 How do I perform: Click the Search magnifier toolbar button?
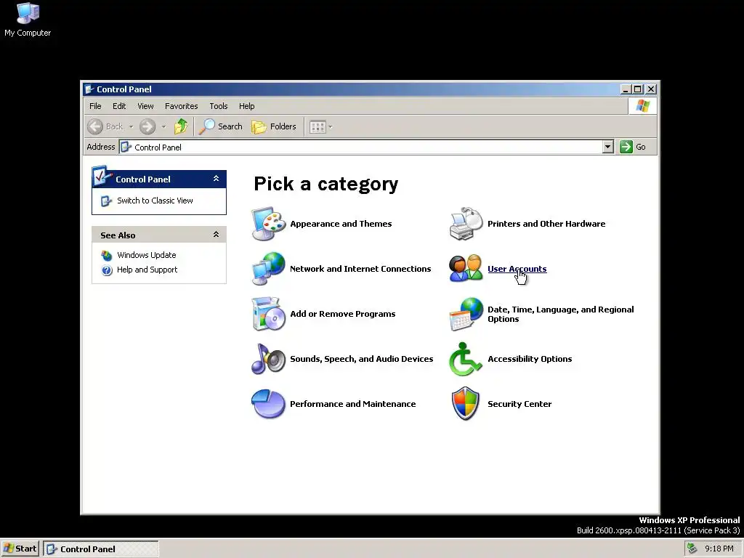(221, 126)
